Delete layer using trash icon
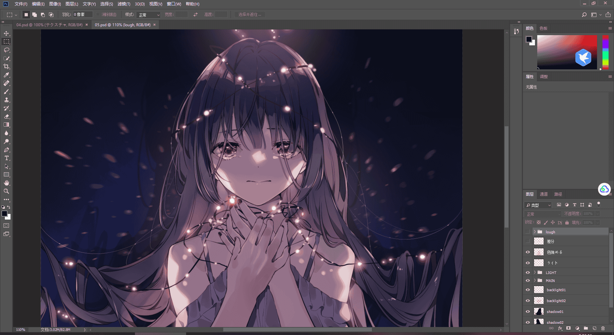614x335 pixels. click(603, 328)
